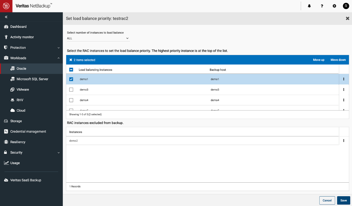Viewport: 352px width, 206px height.
Task: Click Move up button
Action: tap(319, 60)
